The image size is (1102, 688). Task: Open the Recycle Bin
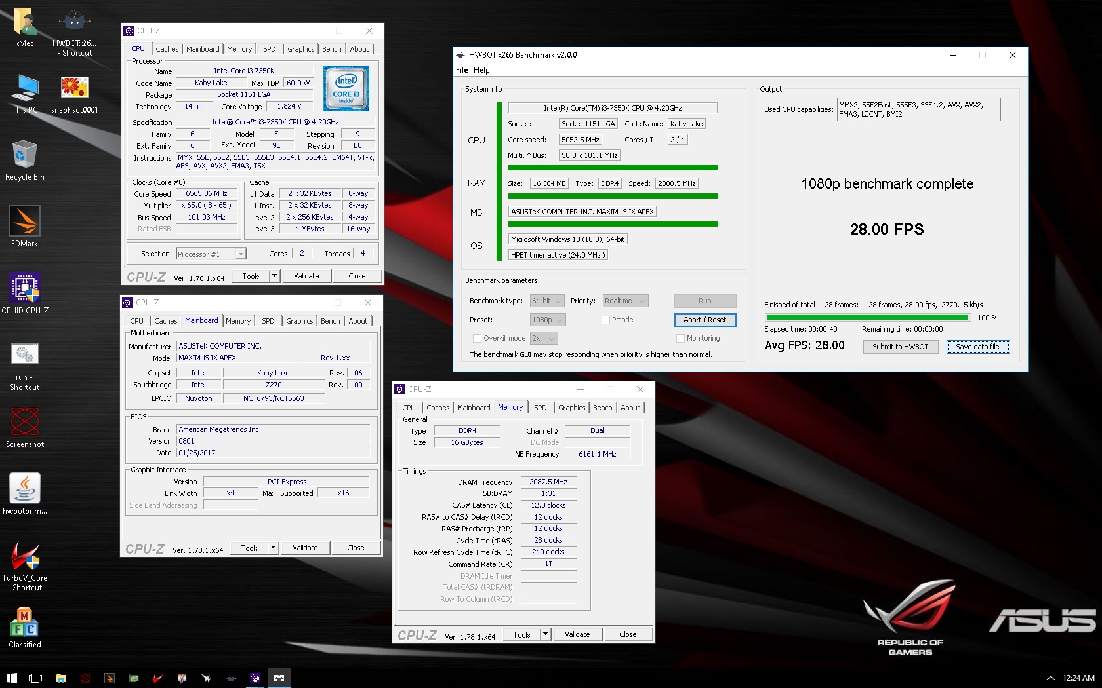[25, 160]
